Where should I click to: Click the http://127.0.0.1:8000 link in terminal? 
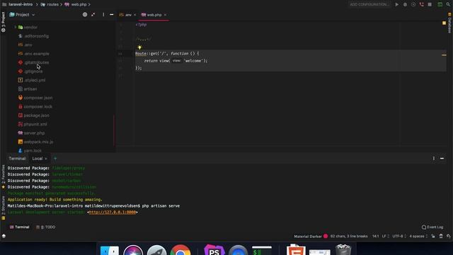[113, 212]
